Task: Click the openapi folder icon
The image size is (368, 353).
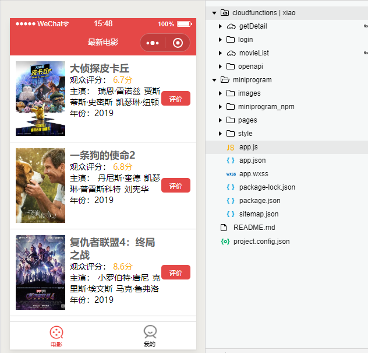Action: click(231, 67)
